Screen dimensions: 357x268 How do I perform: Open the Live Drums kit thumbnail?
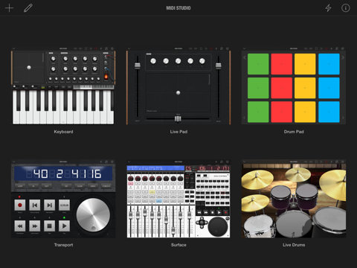click(x=294, y=199)
